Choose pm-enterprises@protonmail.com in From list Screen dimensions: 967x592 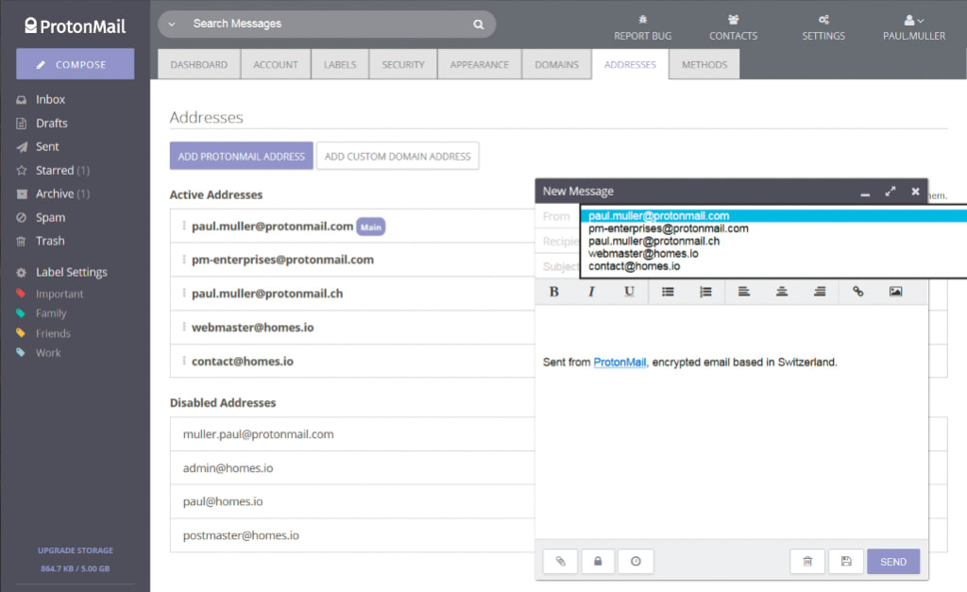(774, 228)
